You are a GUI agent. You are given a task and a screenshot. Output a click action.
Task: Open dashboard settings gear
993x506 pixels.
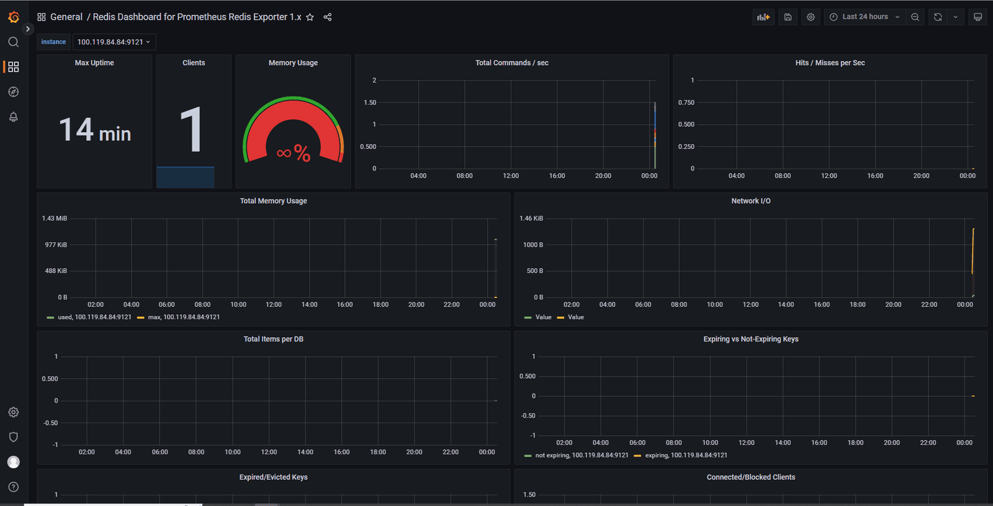pos(811,17)
